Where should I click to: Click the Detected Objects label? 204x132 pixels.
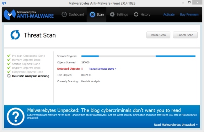68,69
